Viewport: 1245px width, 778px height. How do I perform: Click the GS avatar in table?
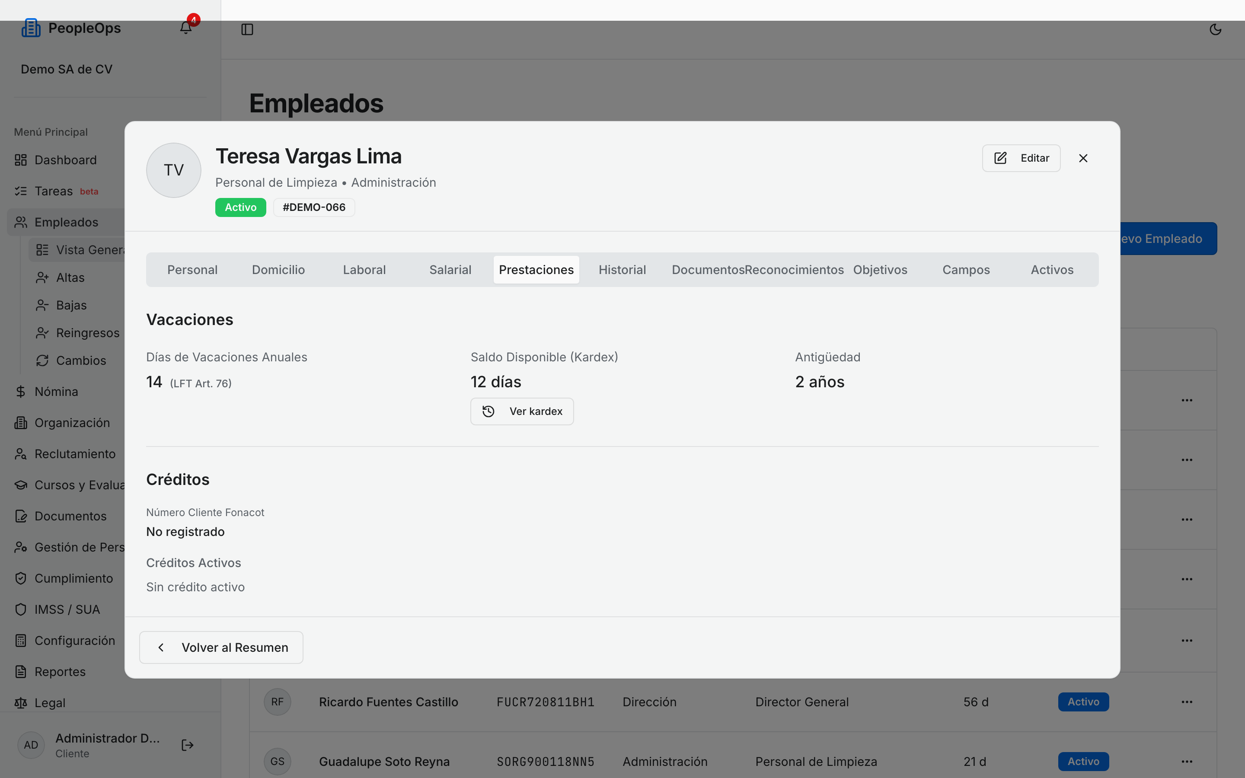pos(277,762)
